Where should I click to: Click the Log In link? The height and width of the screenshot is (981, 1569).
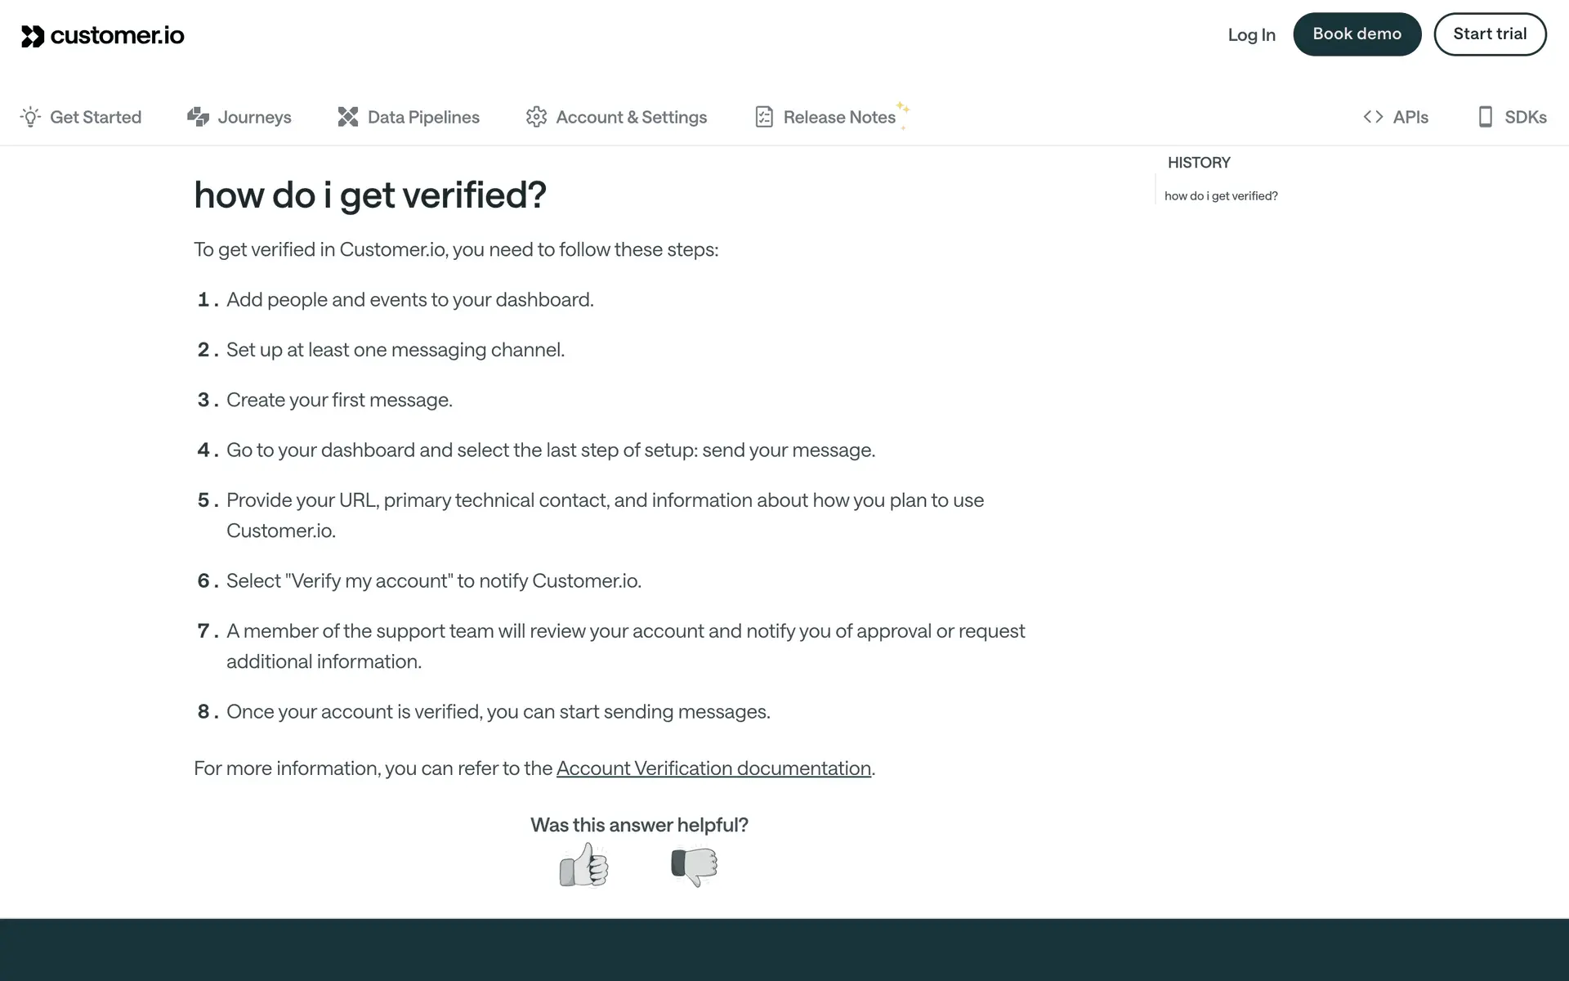click(x=1251, y=34)
